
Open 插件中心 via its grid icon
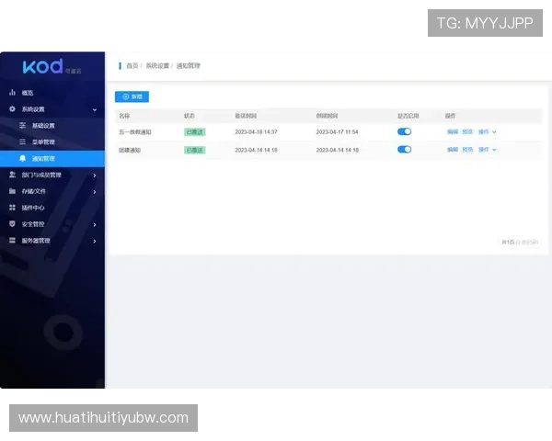point(12,208)
